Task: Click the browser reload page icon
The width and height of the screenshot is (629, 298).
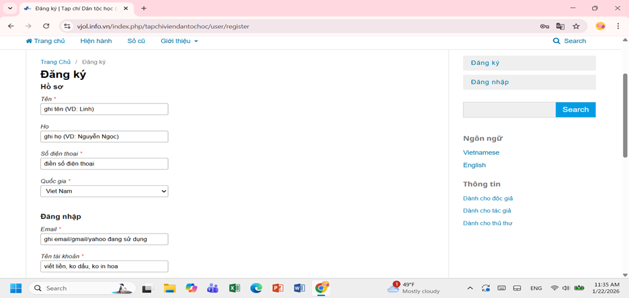Action: 46,26
